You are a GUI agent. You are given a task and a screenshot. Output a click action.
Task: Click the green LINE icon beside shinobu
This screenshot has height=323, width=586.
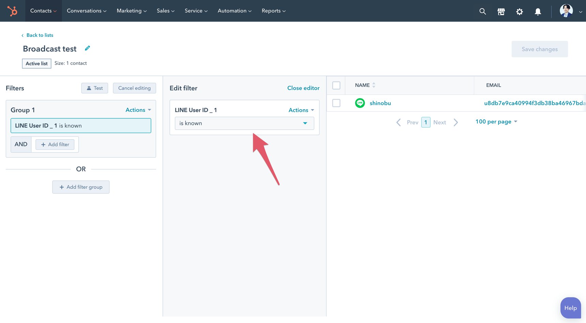pyautogui.click(x=360, y=103)
